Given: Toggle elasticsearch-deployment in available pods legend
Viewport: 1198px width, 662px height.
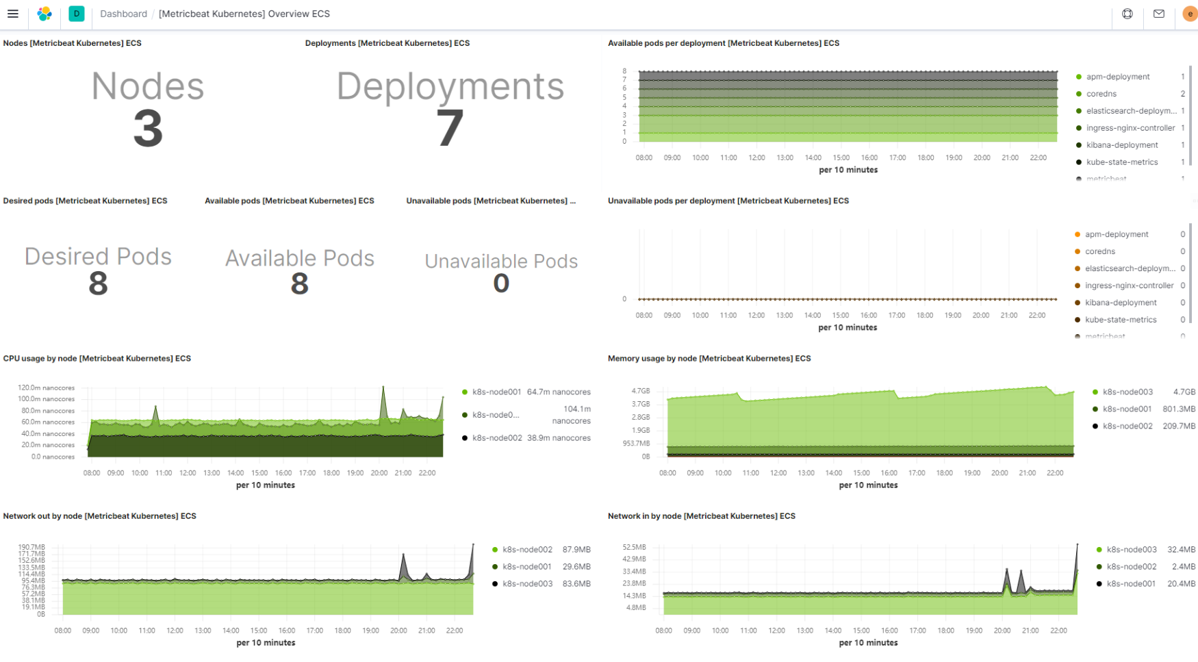Looking at the screenshot, I should 1131,111.
